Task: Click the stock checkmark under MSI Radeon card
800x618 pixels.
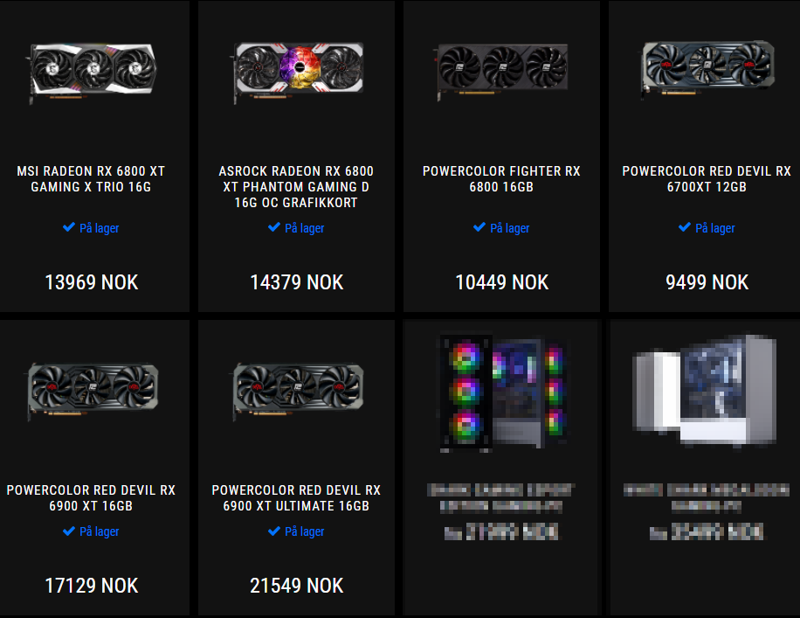Action: point(69,227)
